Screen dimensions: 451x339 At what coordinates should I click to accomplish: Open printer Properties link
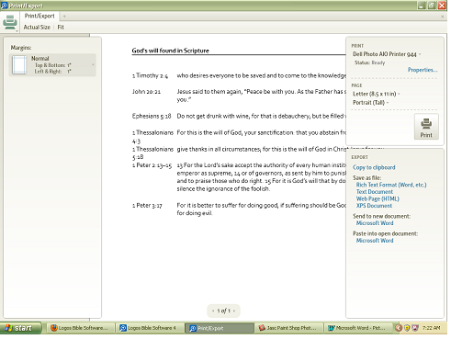pyautogui.click(x=423, y=70)
